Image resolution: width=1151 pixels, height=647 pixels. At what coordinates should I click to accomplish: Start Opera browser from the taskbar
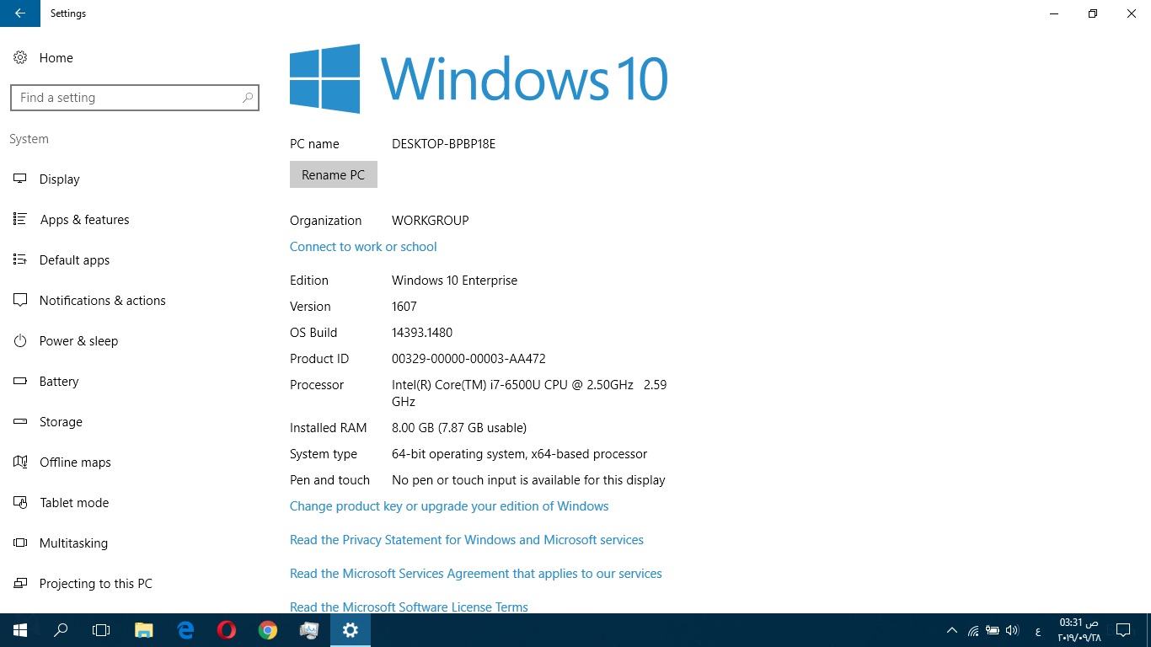(226, 629)
